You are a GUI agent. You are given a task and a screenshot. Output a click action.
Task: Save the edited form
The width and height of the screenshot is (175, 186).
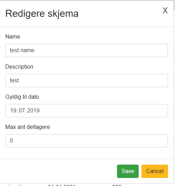pos(128,171)
